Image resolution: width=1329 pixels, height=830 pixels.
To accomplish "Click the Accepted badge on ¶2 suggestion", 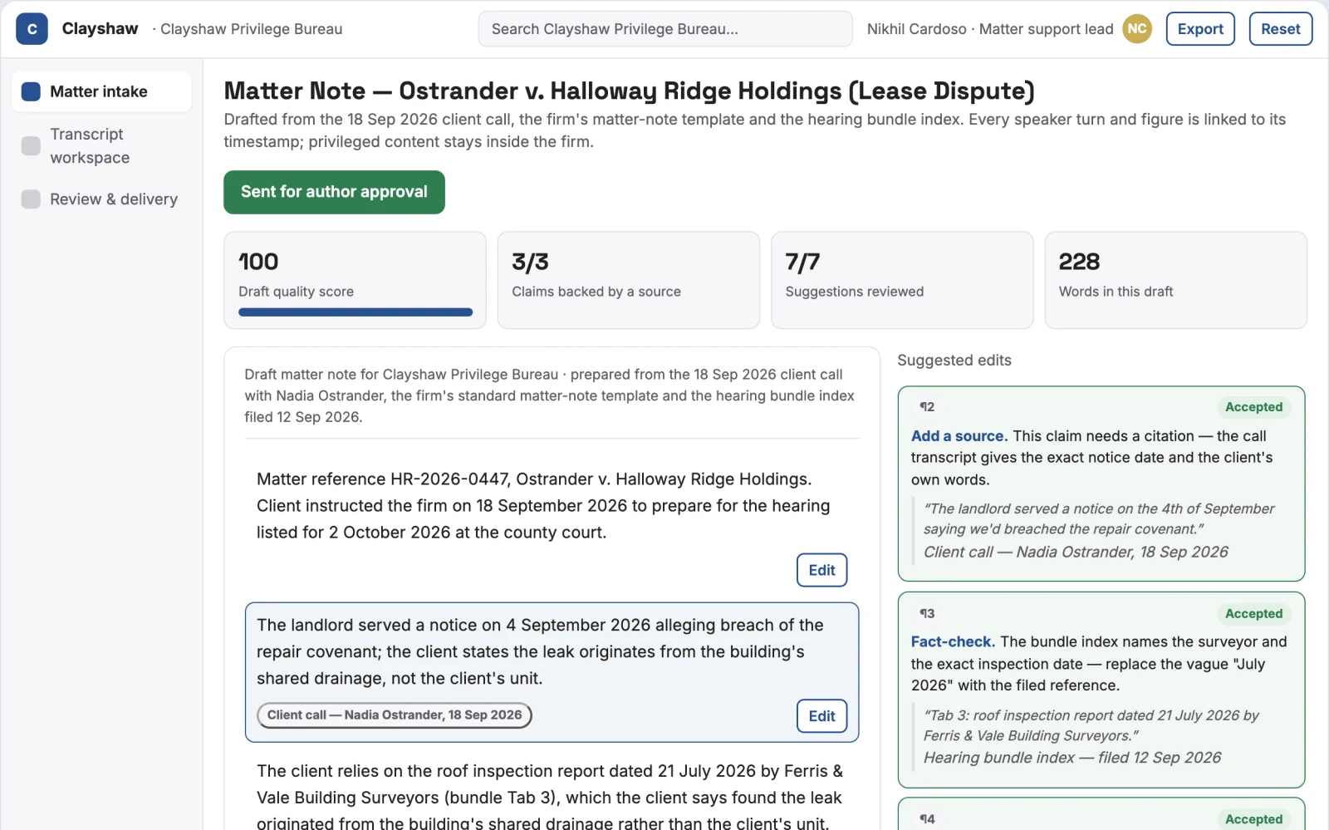I will (x=1253, y=407).
